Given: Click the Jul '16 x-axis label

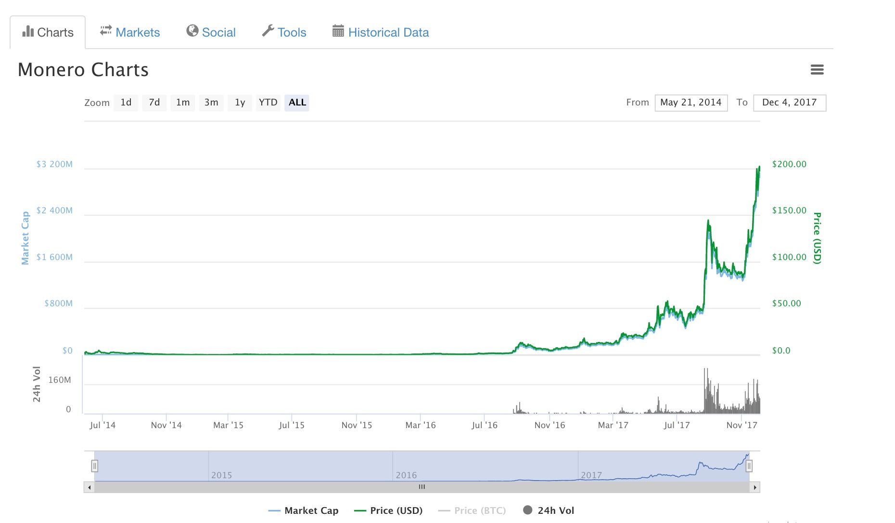Looking at the screenshot, I should 485,425.
